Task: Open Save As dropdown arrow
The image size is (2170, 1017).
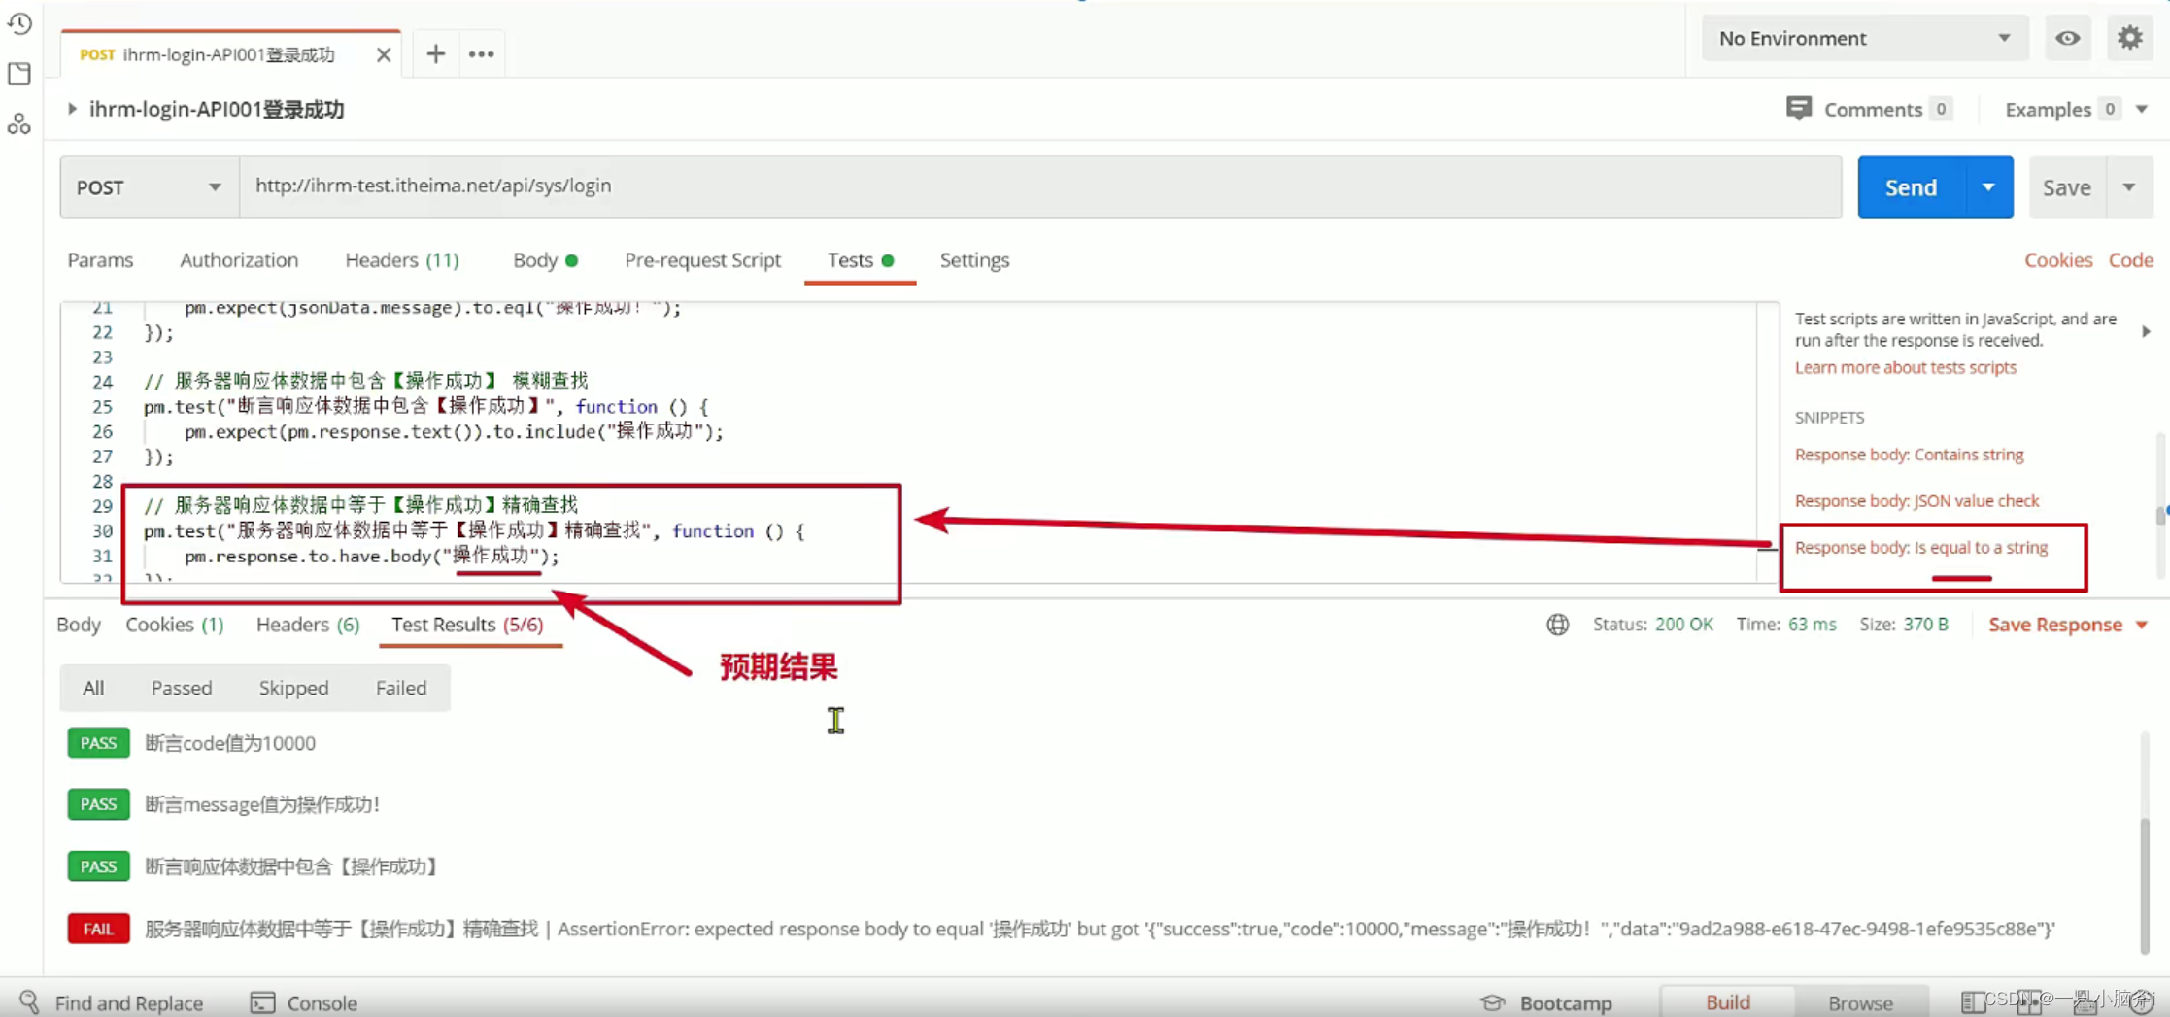Action: coord(2129,186)
